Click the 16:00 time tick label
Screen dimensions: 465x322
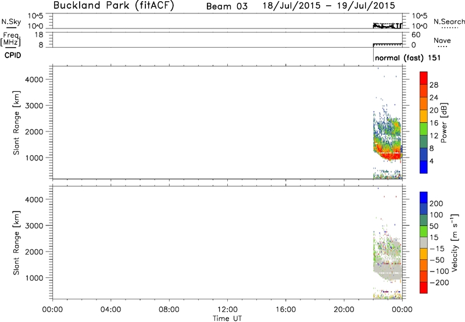[285, 310]
